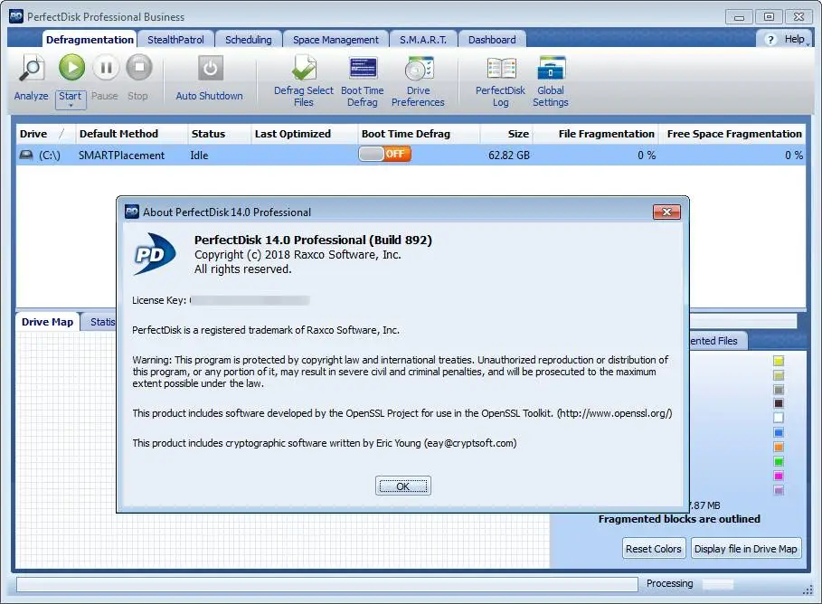Image resolution: width=822 pixels, height=604 pixels.
Task: Click the gray legend color swatch
Action: [x=779, y=390]
